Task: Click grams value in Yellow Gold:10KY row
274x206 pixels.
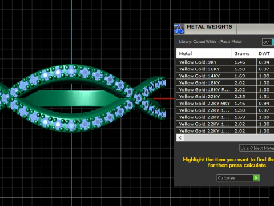Action: [x=240, y=69]
